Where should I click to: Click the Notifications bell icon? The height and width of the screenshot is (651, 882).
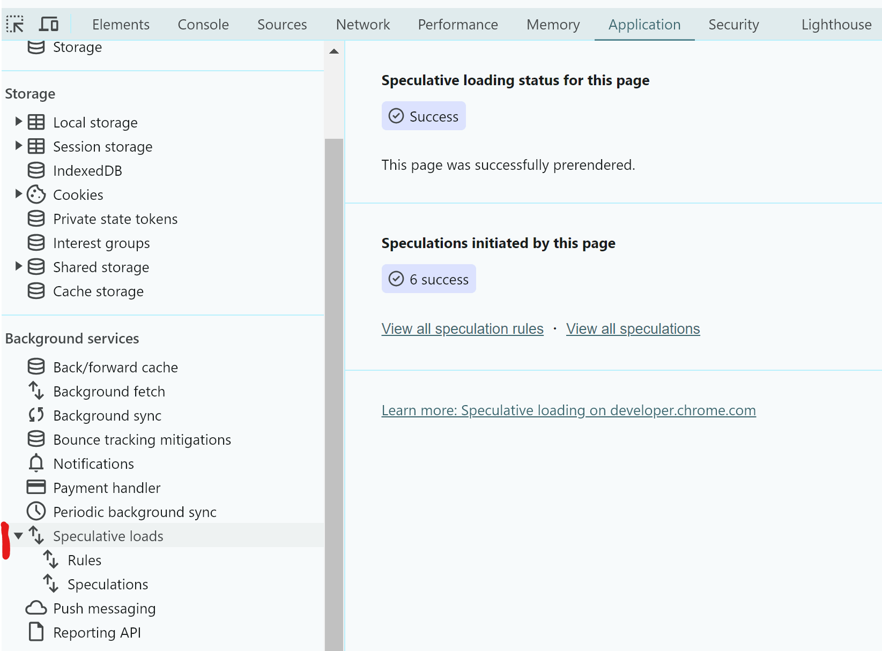(36, 463)
